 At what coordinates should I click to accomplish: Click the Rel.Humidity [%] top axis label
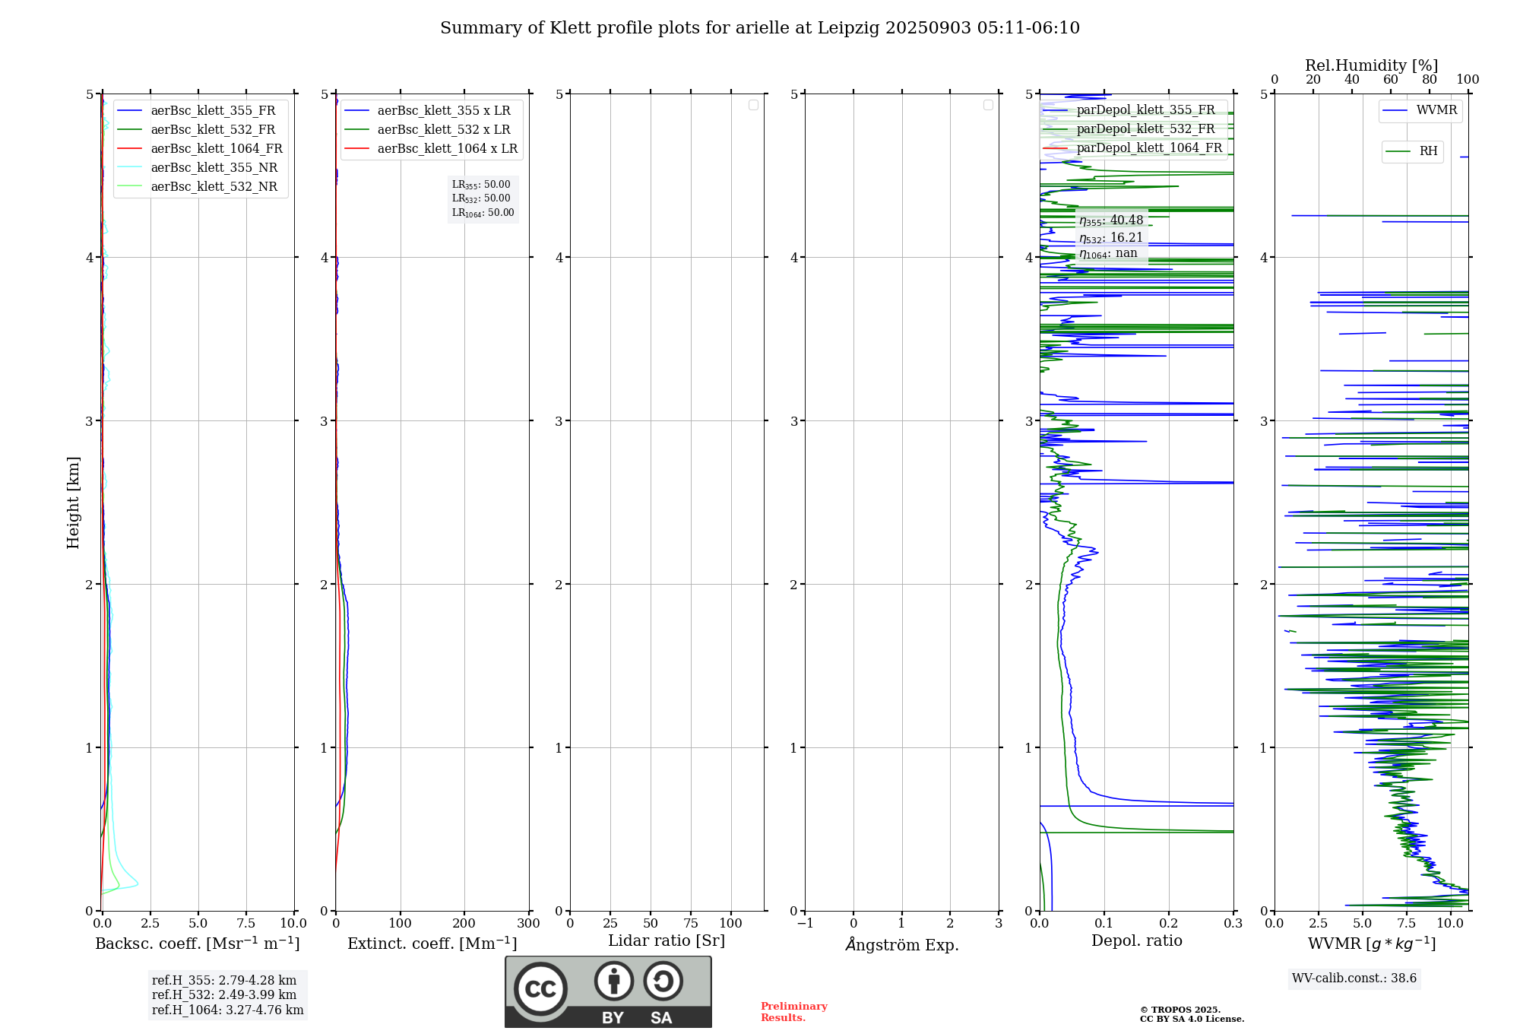click(x=1371, y=65)
